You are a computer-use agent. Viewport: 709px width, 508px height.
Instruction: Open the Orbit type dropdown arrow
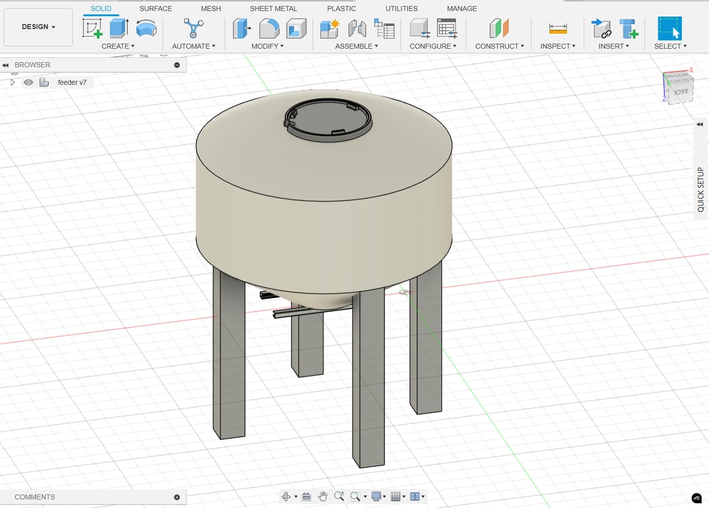(x=296, y=497)
